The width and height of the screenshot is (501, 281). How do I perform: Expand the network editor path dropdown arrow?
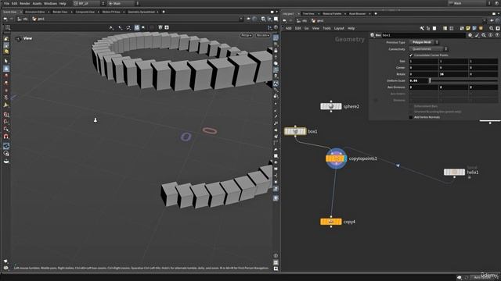[484, 21]
